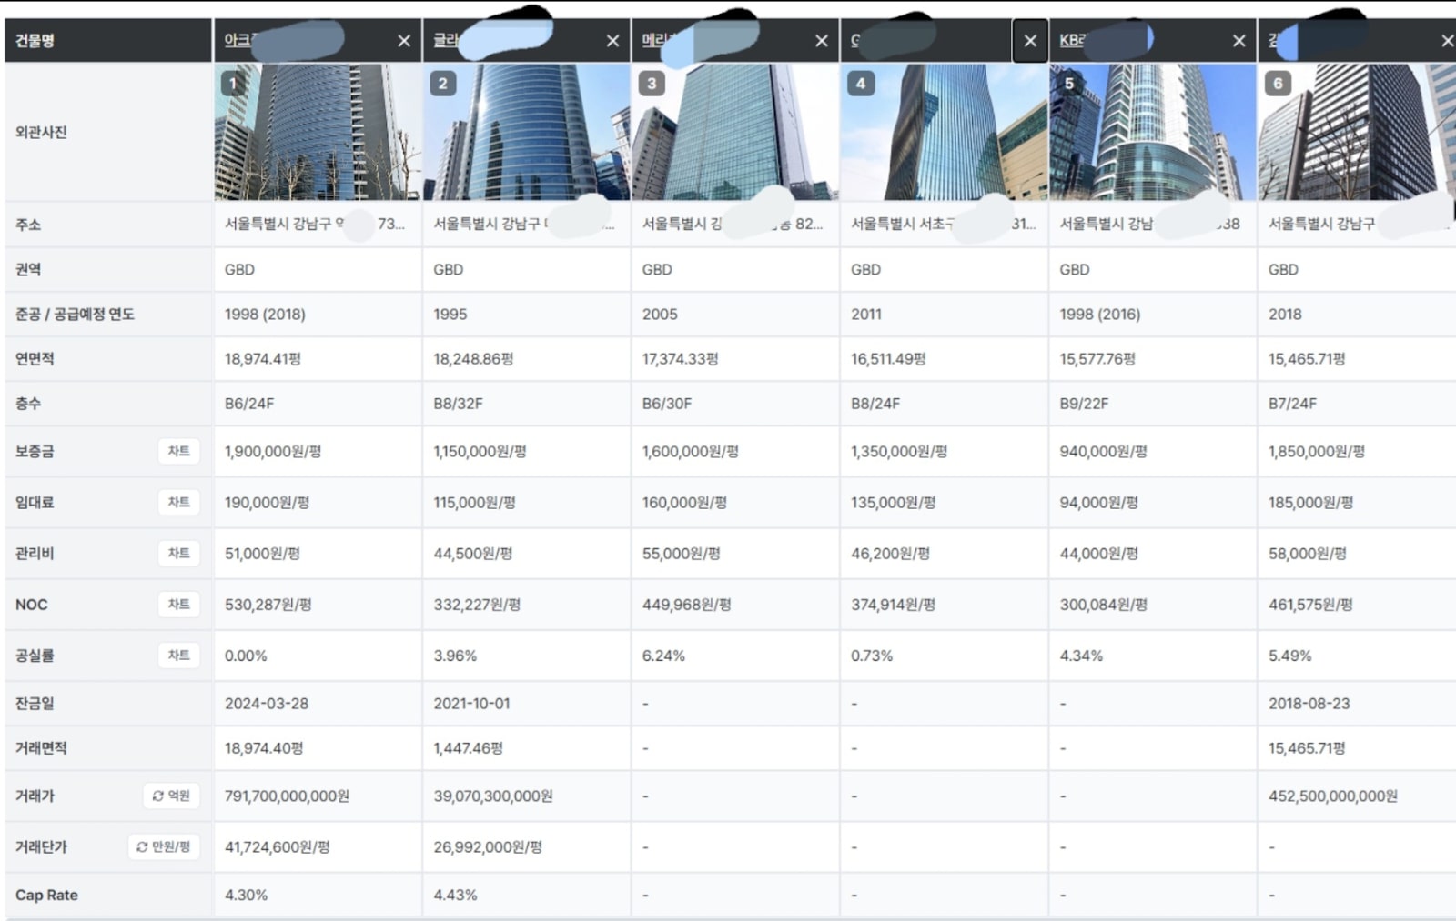Remove building 3 column with its X
The height and width of the screenshot is (921, 1456).
pyautogui.click(x=822, y=41)
